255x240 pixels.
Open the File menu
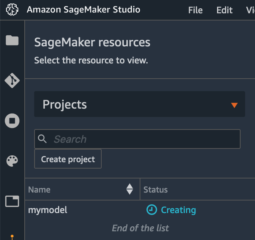tap(195, 10)
